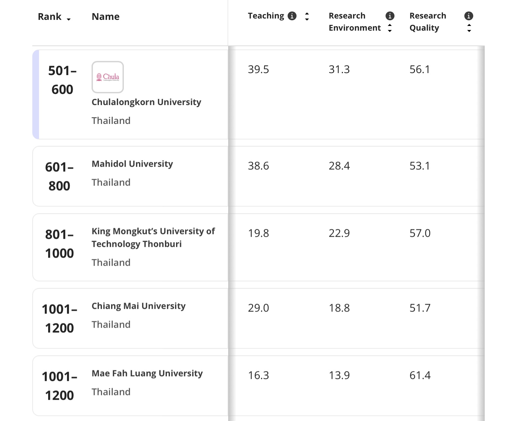
Task: Open the Research Environment info icon
Action: tap(390, 16)
